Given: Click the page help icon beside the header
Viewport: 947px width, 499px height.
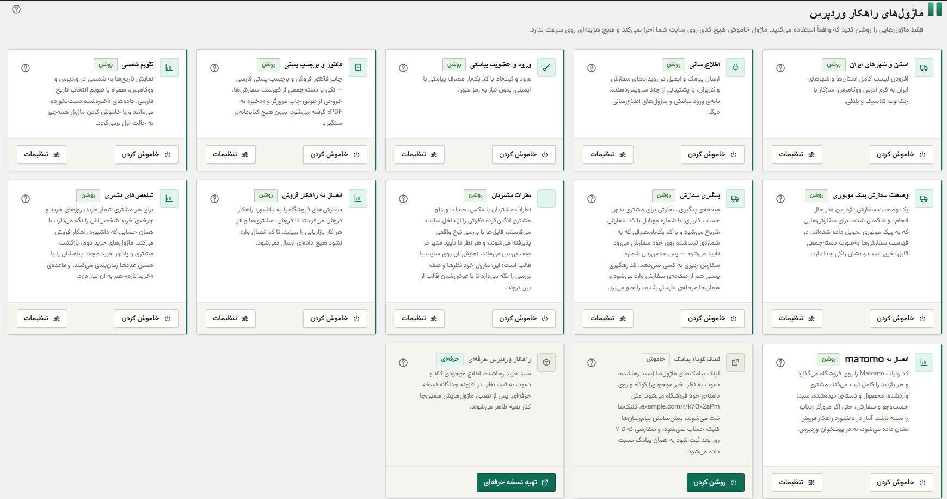Looking at the screenshot, I should [x=16, y=9].
